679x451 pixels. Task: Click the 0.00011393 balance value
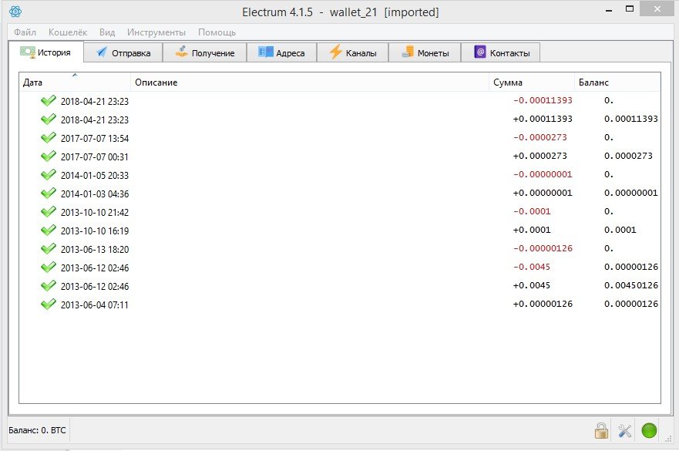[x=631, y=119]
